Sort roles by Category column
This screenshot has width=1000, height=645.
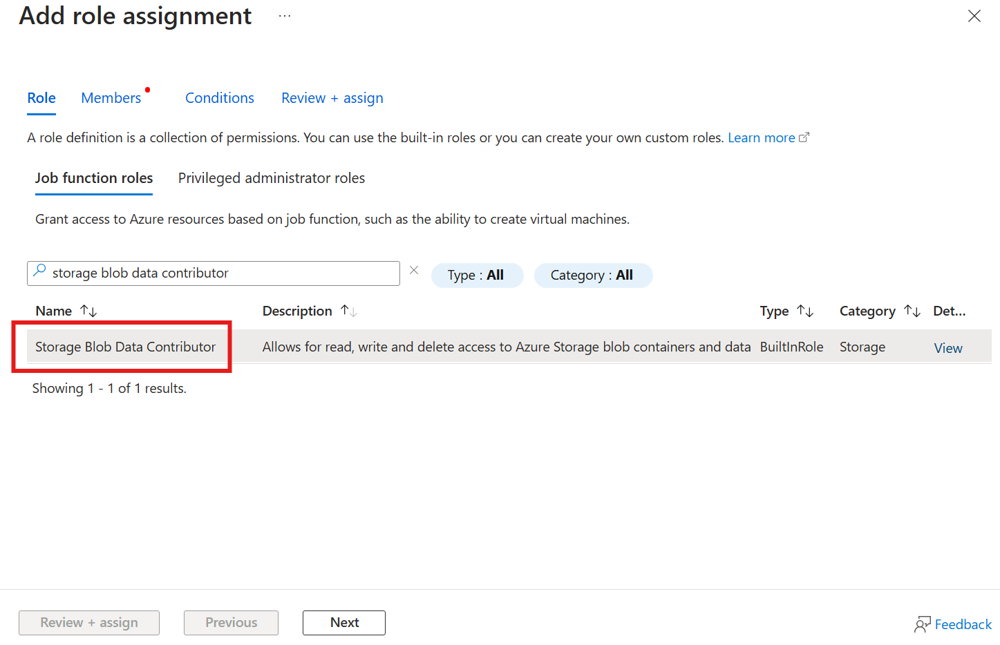coord(912,311)
